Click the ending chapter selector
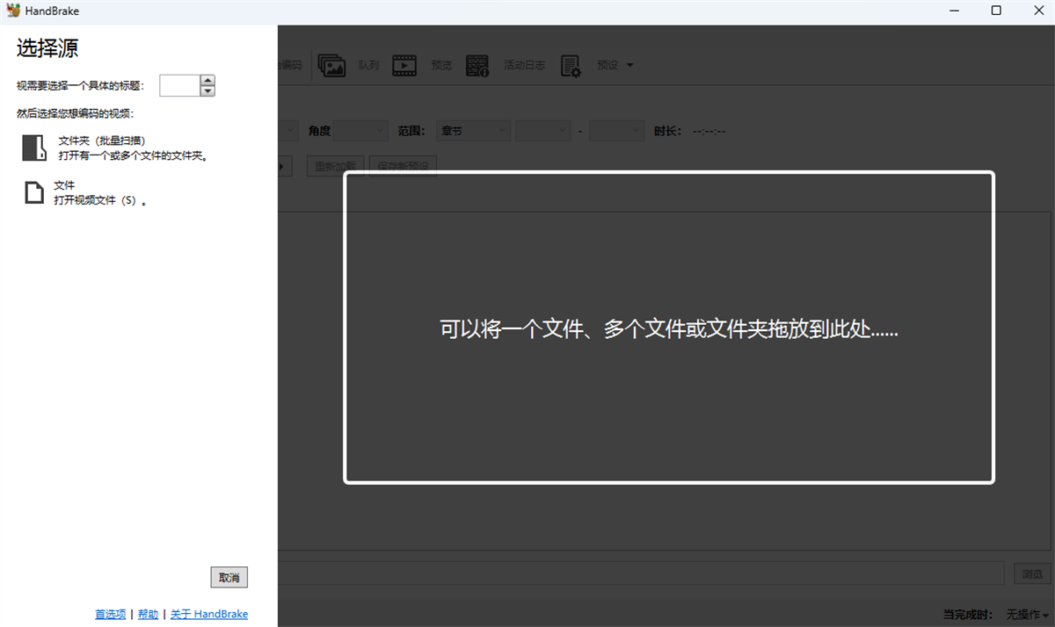This screenshot has width=1055, height=627. [x=616, y=130]
